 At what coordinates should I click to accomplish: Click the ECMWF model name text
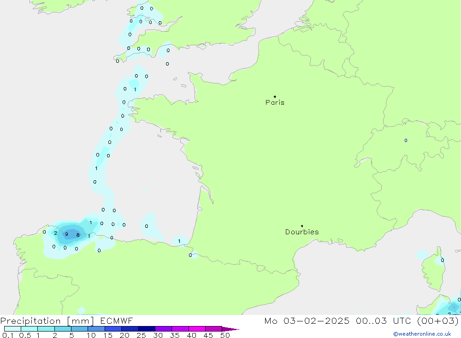(117, 320)
